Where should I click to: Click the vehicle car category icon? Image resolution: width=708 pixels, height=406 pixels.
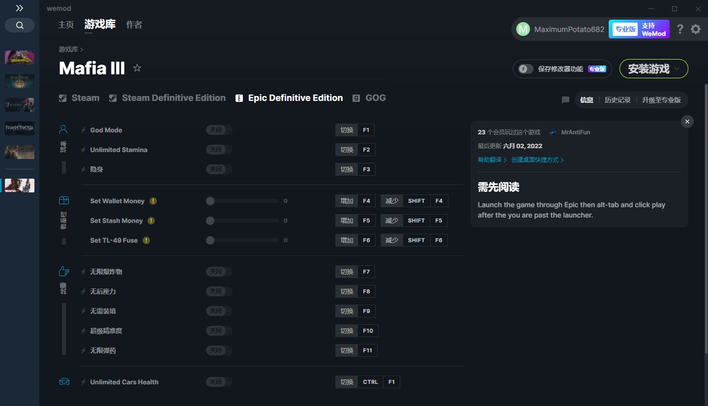[x=64, y=381]
